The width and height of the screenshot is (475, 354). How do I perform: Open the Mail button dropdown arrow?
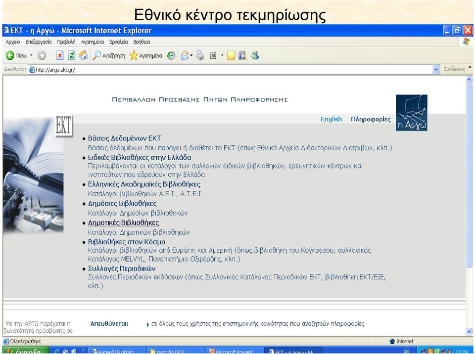click(191, 55)
